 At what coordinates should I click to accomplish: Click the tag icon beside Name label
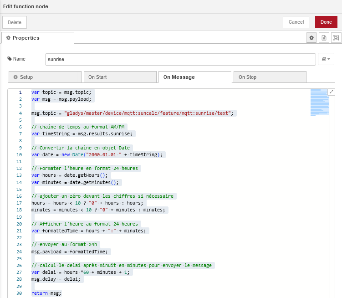(x=10, y=59)
